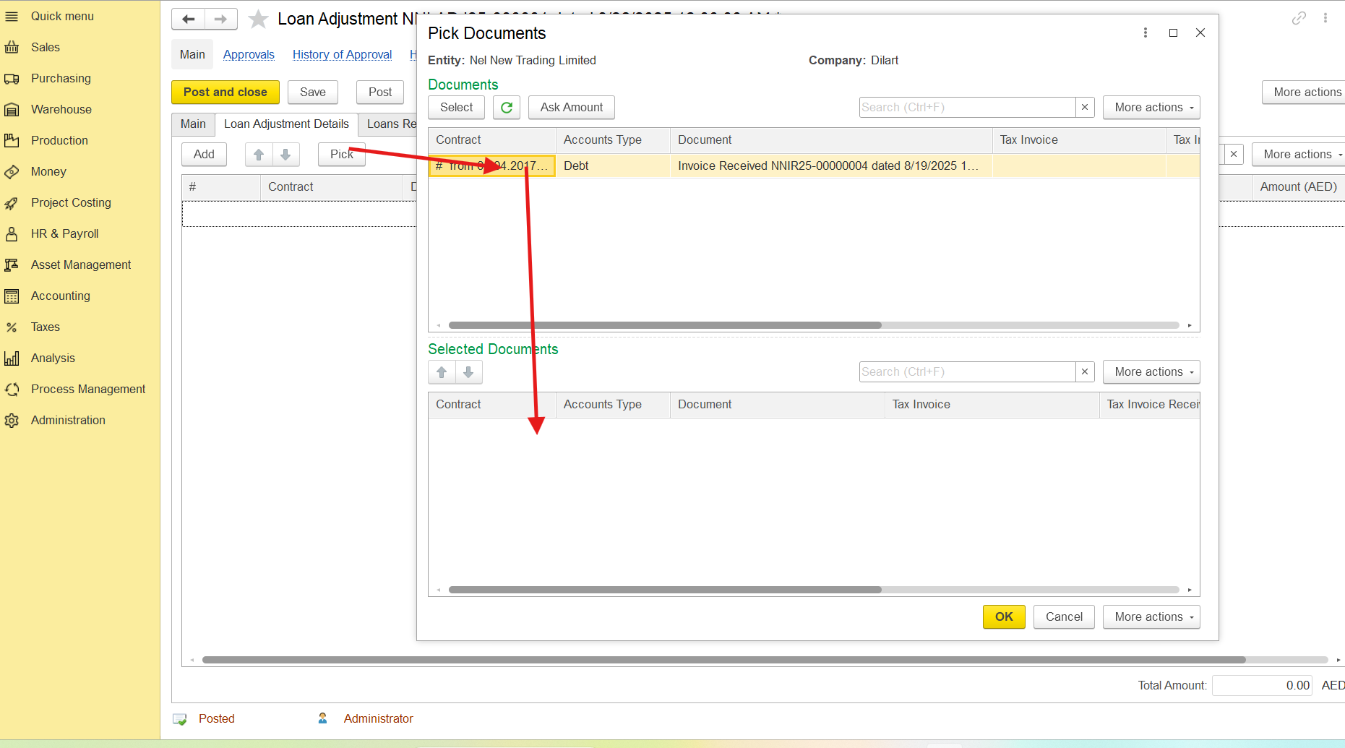Click the refresh icon in Documents toolbar
1345x748 pixels.
click(x=507, y=108)
